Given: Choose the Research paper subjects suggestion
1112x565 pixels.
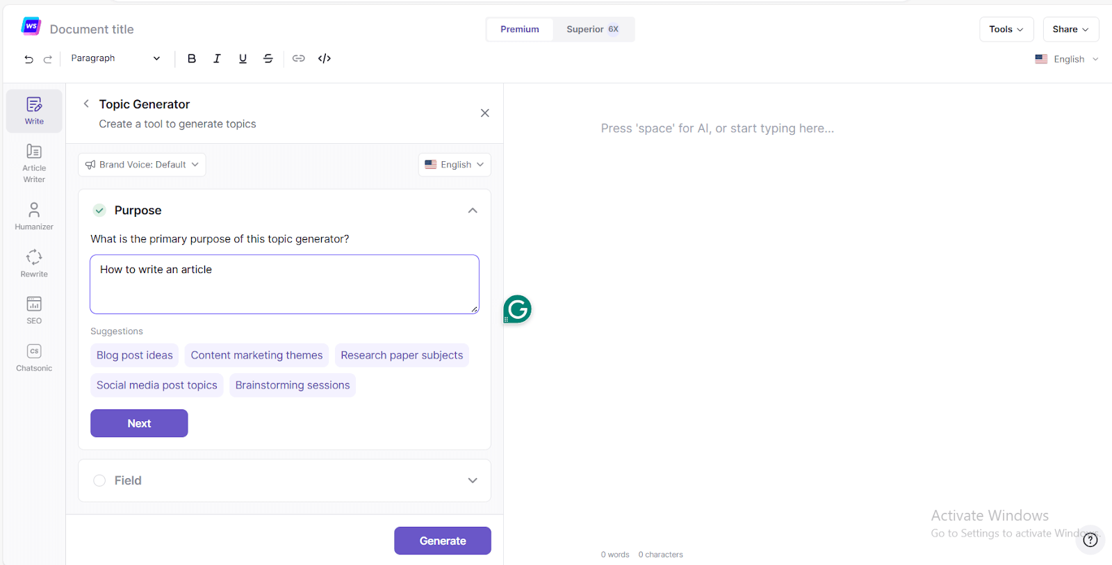Looking at the screenshot, I should 402,355.
